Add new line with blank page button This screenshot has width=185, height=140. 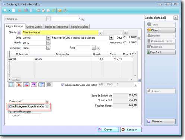coord(11,85)
